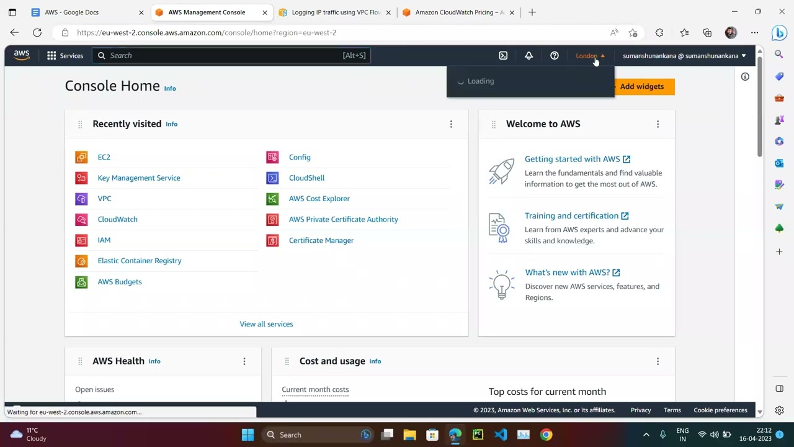Open Cost and usage widget options menu
The width and height of the screenshot is (794, 447).
(658, 361)
